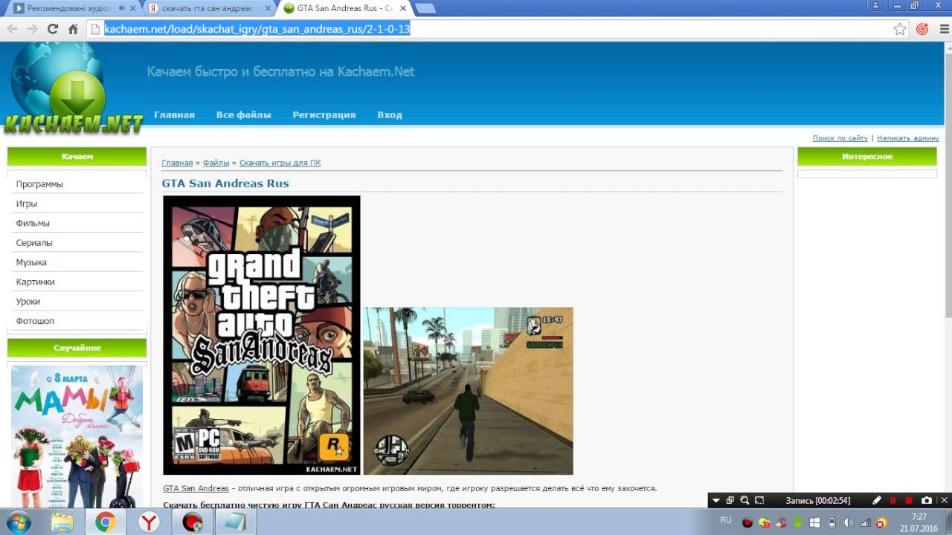
Task: Click the audio speaker icon on first tab
Action: click(x=121, y=8)
